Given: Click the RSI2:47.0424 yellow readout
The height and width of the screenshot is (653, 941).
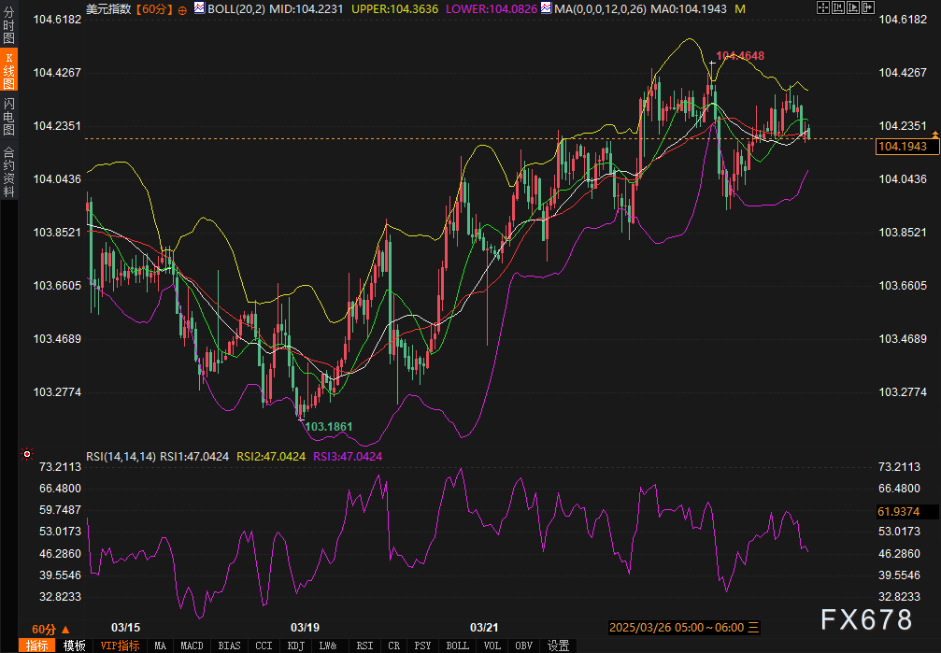Looking at the screenshot, I should click(271, 457).
